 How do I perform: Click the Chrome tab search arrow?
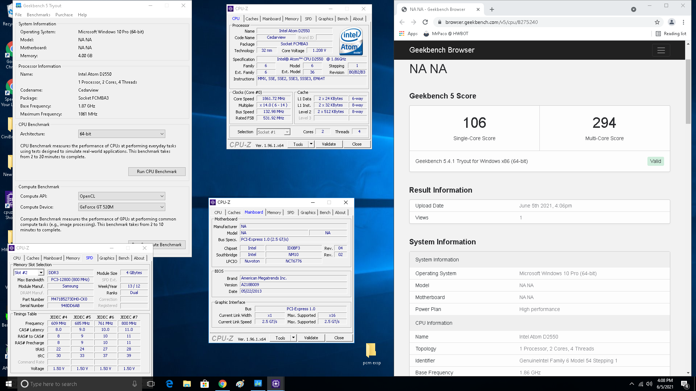[634, 9]
